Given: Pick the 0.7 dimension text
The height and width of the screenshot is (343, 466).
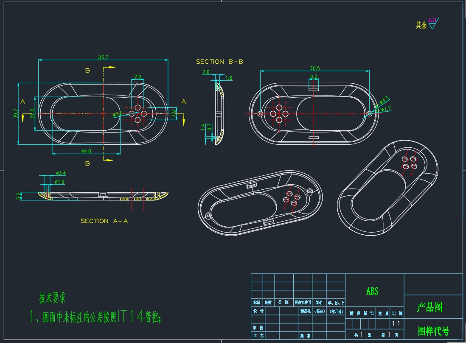Looking at the screenshot, I should pyautogui.click(x=210, y=127).
